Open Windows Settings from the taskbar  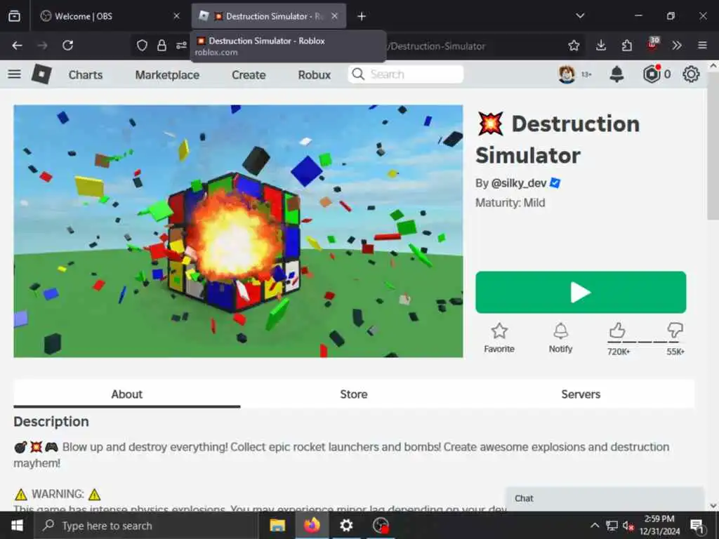346,525
